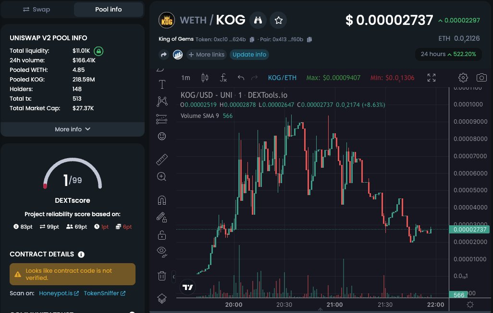Click the current price label 0.00002737
Image resolution: width=493 pixels, height=313 pixels.
coord(469,230)
